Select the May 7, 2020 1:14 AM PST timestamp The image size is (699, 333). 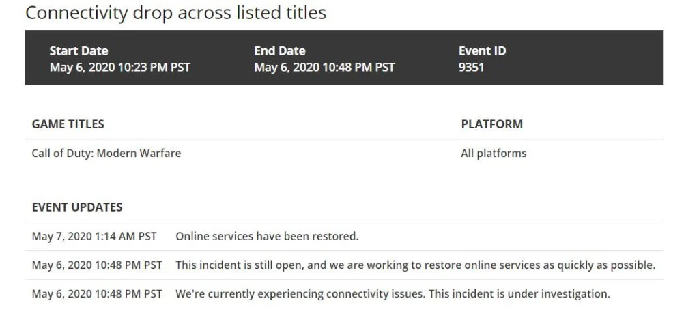(94, 236)
